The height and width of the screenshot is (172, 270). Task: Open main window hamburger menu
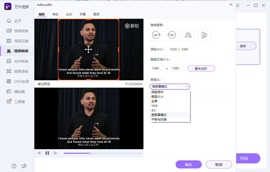(238, 5)
